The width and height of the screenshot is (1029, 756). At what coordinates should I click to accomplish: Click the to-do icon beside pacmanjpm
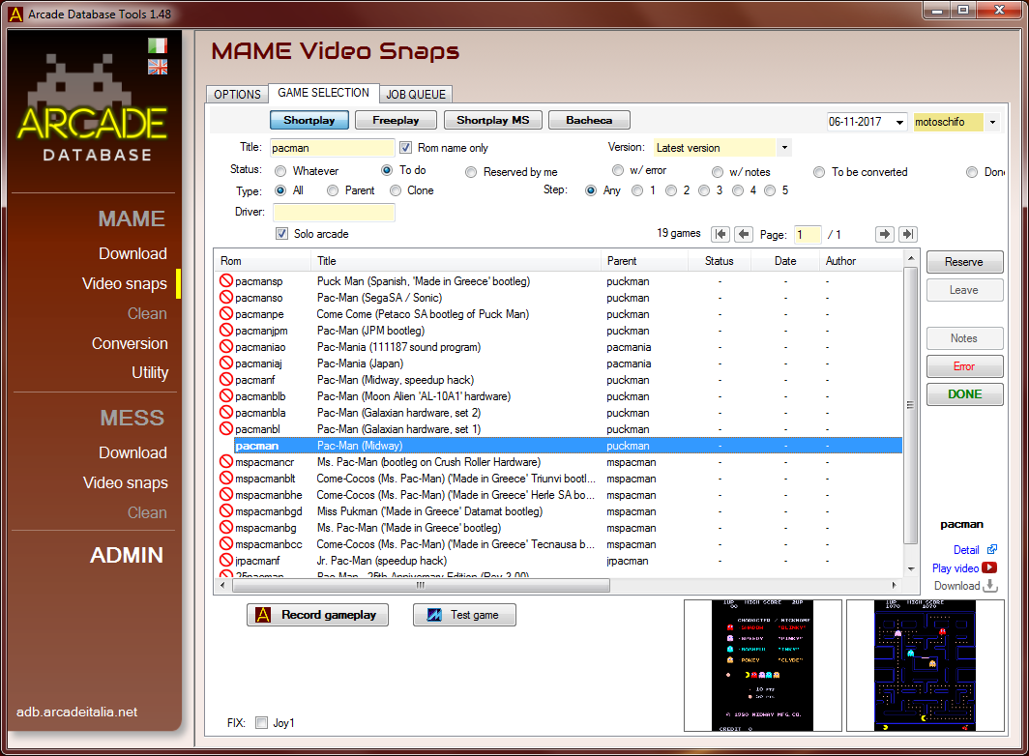[x=226, y=330]
